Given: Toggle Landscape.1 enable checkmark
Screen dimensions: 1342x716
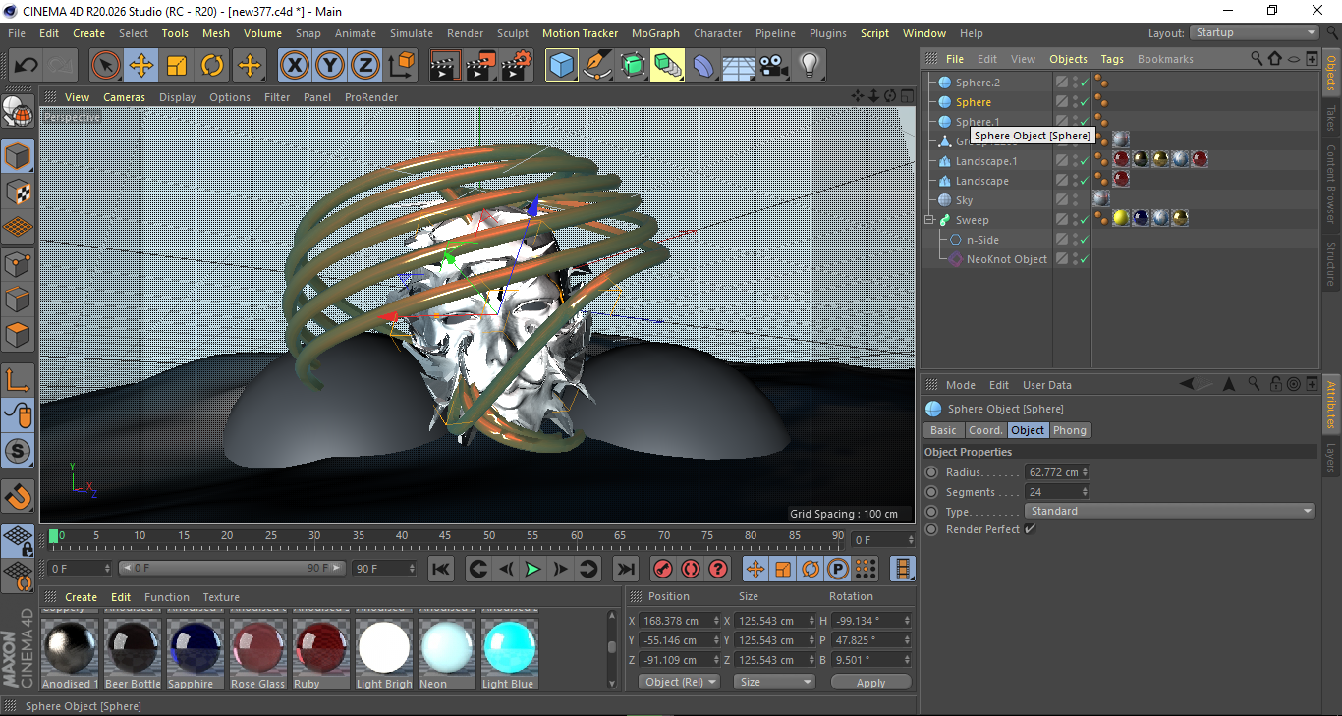Looking at the screenshot, I should (x=1084, y=161).
